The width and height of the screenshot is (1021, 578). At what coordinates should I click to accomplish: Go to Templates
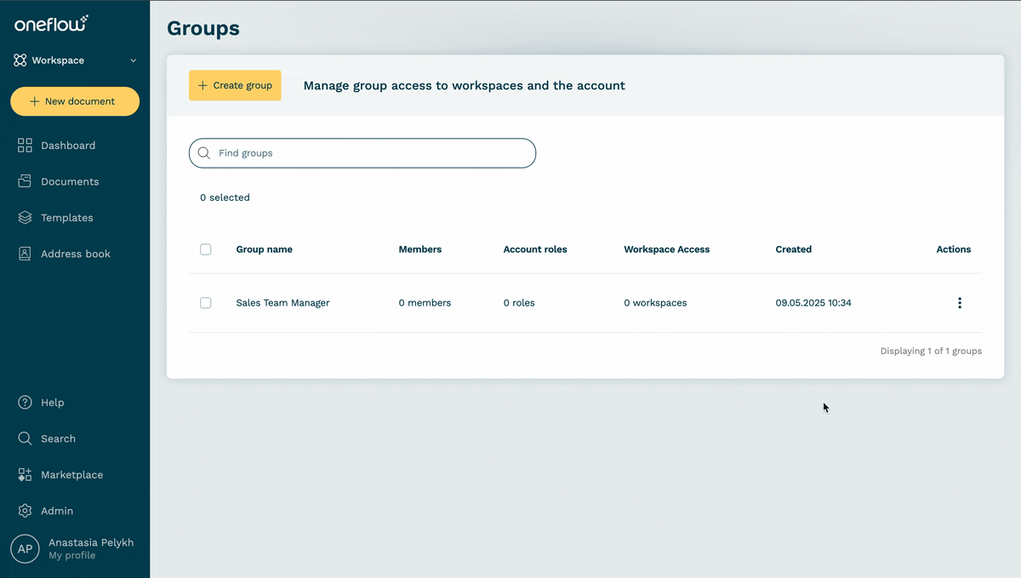67,217
